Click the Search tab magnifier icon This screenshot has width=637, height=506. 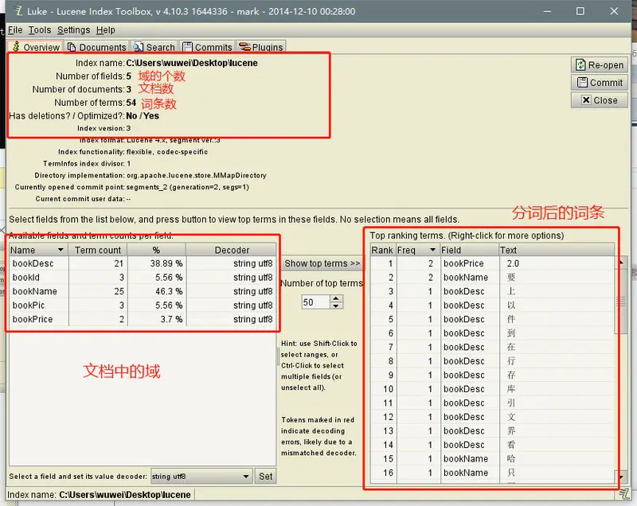point(139,47)
